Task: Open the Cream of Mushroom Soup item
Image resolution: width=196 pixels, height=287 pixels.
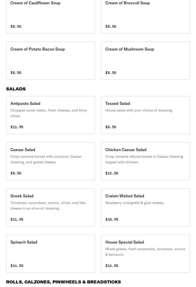Action: [145, 60]
